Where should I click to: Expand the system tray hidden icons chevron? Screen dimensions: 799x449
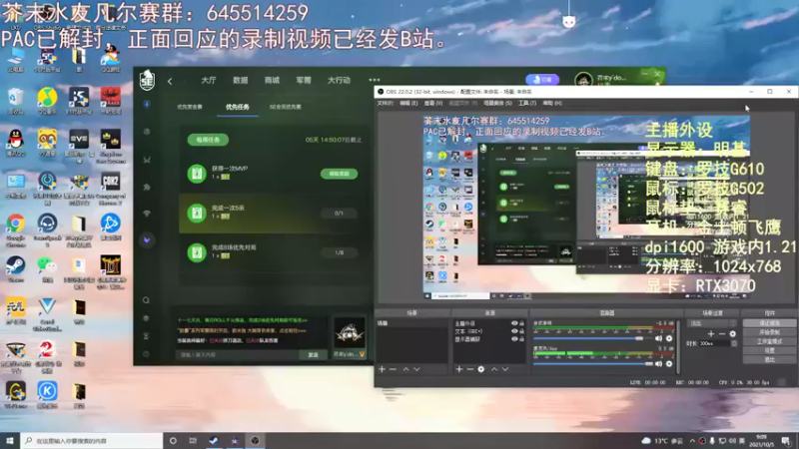pos(692,441)
